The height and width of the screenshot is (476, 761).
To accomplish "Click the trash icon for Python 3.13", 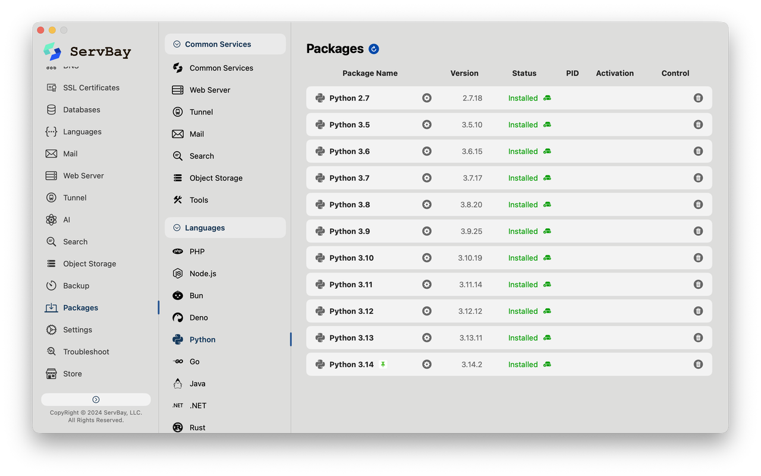I will coord(698,338).
